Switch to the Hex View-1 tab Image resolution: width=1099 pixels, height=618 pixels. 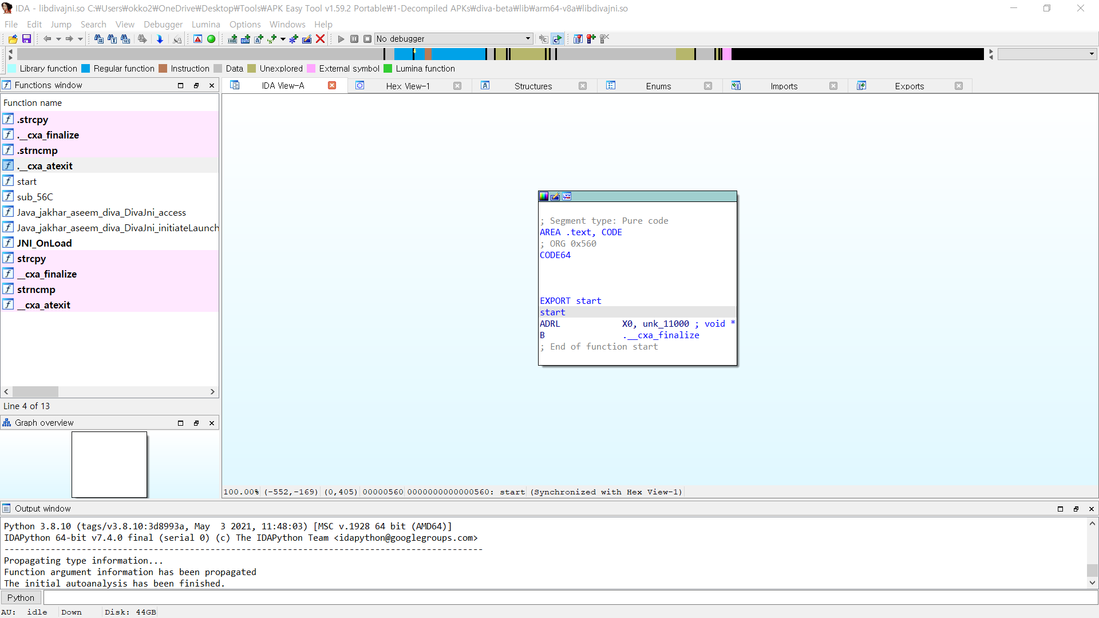(408, 86)
